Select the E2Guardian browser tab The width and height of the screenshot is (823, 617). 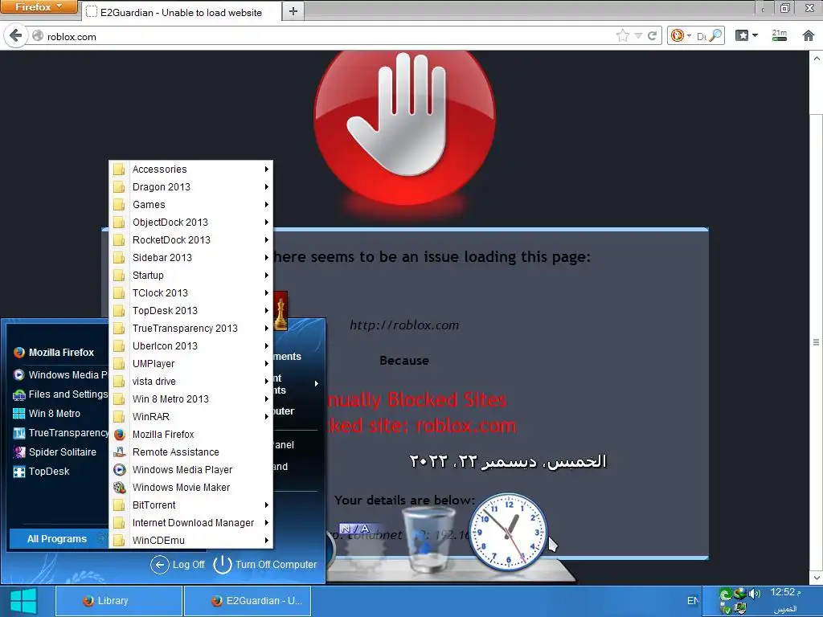181,12
